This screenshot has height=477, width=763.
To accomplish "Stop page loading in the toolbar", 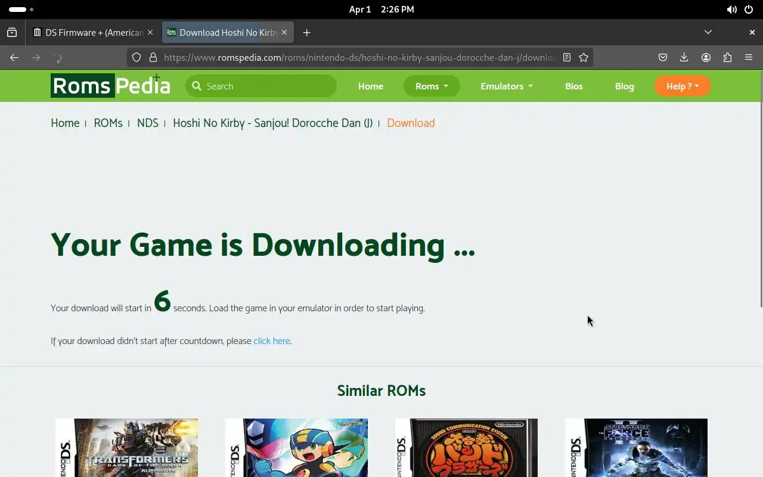I will pyautogui.click(x=58, y=57).
